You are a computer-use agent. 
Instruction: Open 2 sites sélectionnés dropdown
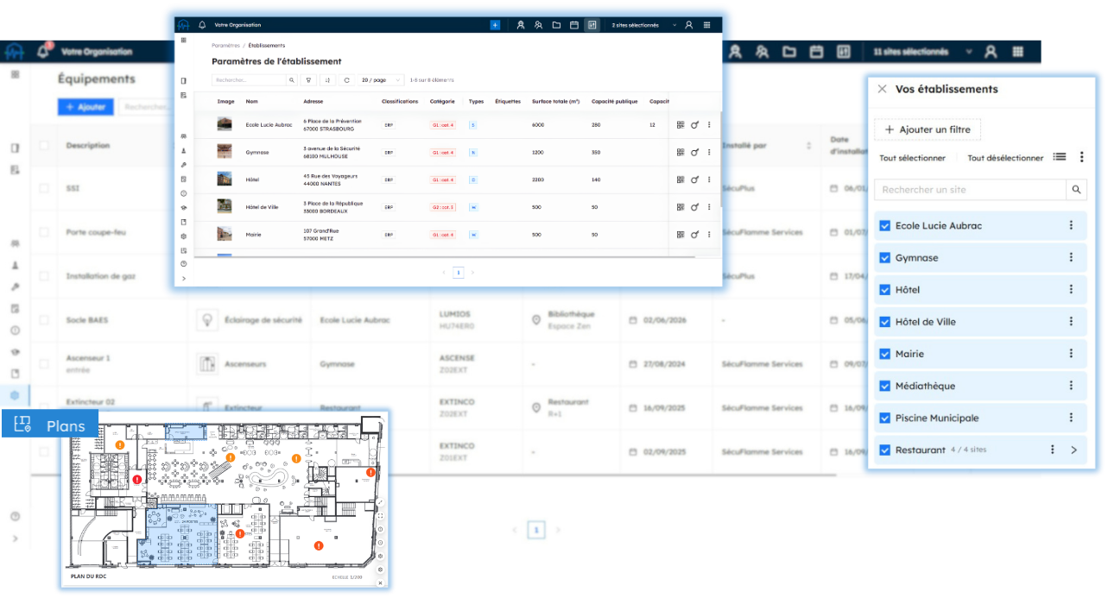click(x=643, y=25)
